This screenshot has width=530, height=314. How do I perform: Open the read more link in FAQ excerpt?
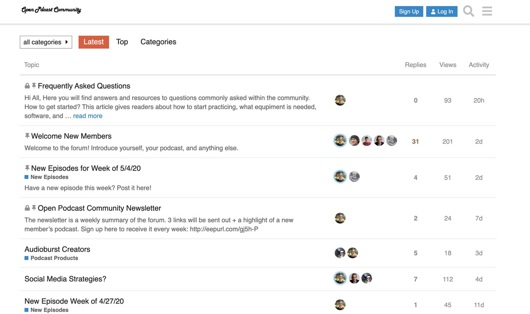tap(88, 116)
